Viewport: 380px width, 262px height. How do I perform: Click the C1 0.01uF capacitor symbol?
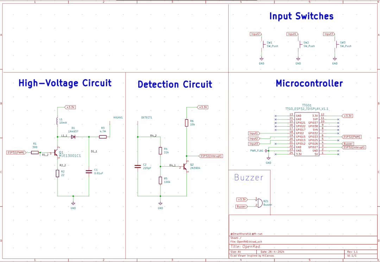89,172
